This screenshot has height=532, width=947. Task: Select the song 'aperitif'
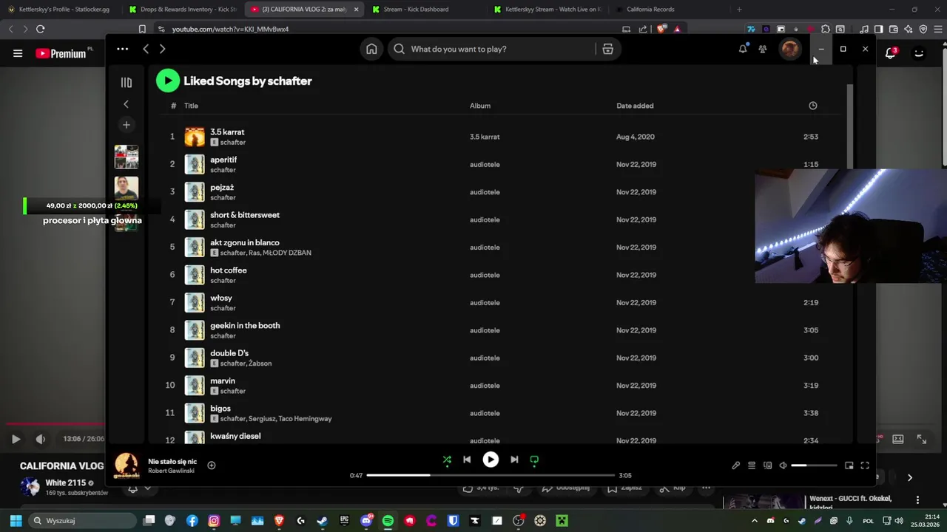(x=223, y=160)
